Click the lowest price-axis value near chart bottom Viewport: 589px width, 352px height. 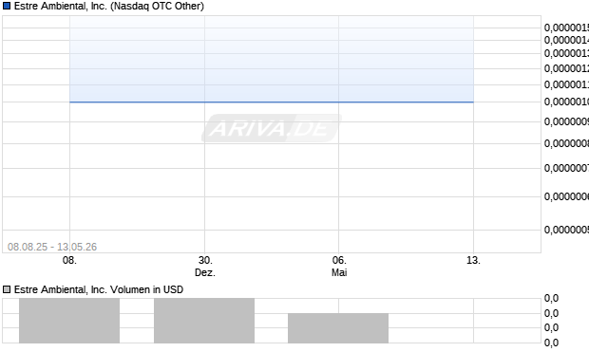[x=566, y=230]
